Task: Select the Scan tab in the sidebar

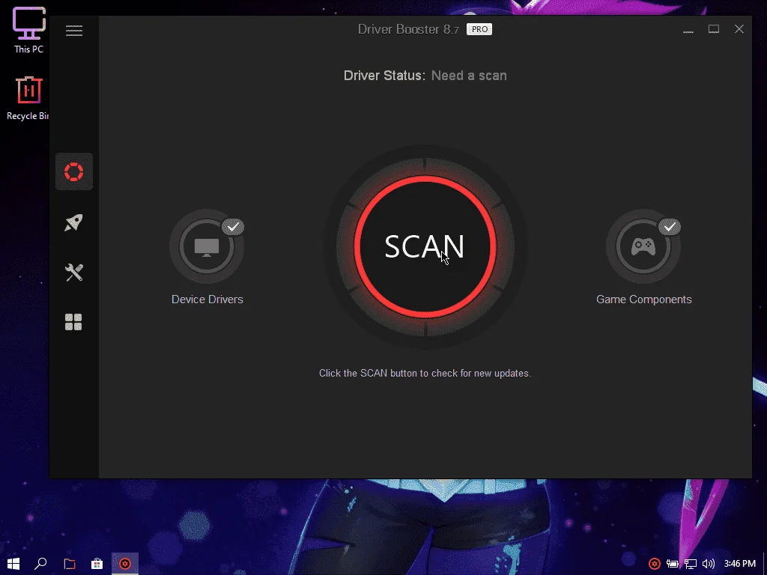Action: 74,171
